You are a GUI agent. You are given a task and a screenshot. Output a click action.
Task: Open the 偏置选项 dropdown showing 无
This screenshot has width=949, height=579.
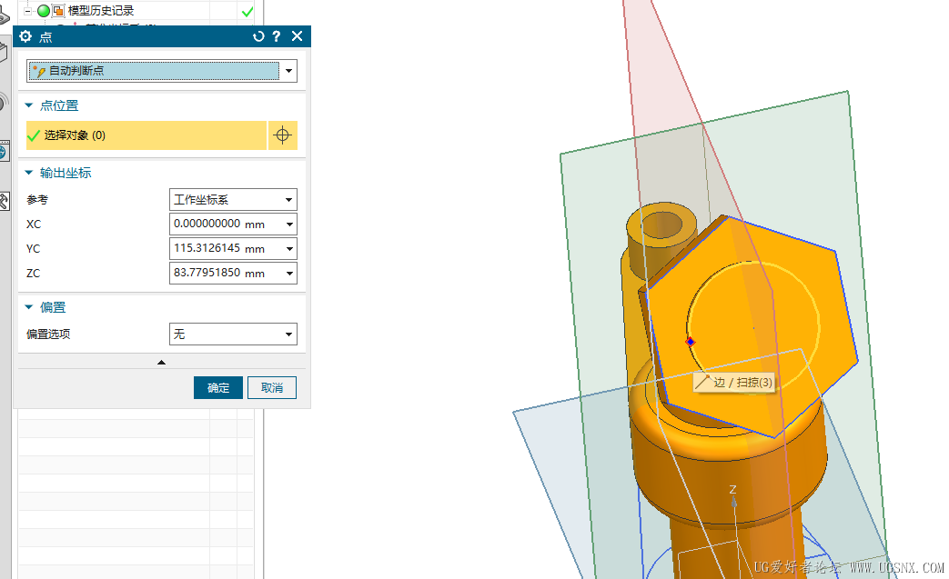coord(233,334)
